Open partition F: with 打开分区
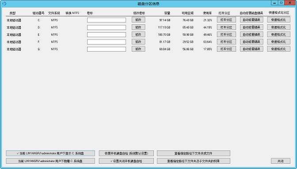The height and width of the screenshot is (169, 297). (x=226, y=42)
